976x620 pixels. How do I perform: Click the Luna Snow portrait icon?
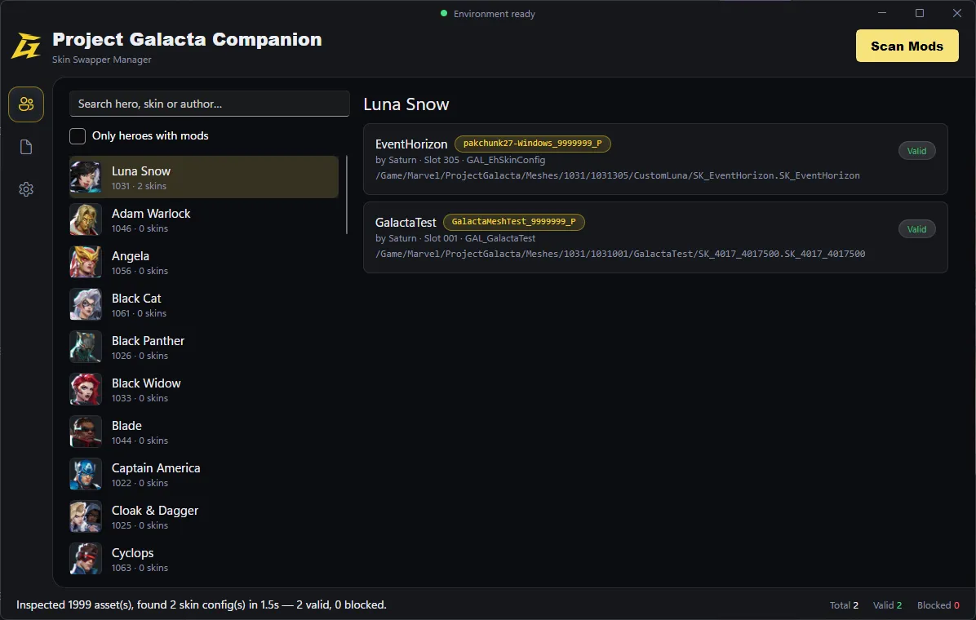(85, 177)
